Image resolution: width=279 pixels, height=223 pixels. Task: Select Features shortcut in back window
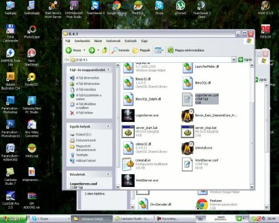(x=202, y=204)
